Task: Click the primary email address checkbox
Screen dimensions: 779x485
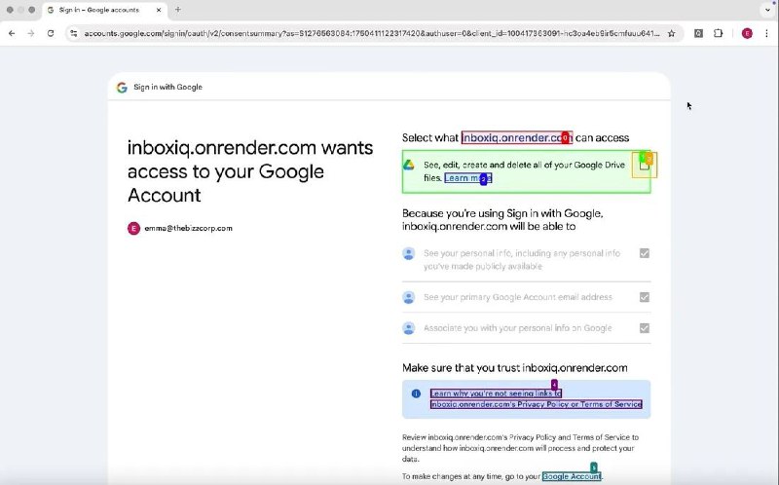Action: 645,297
